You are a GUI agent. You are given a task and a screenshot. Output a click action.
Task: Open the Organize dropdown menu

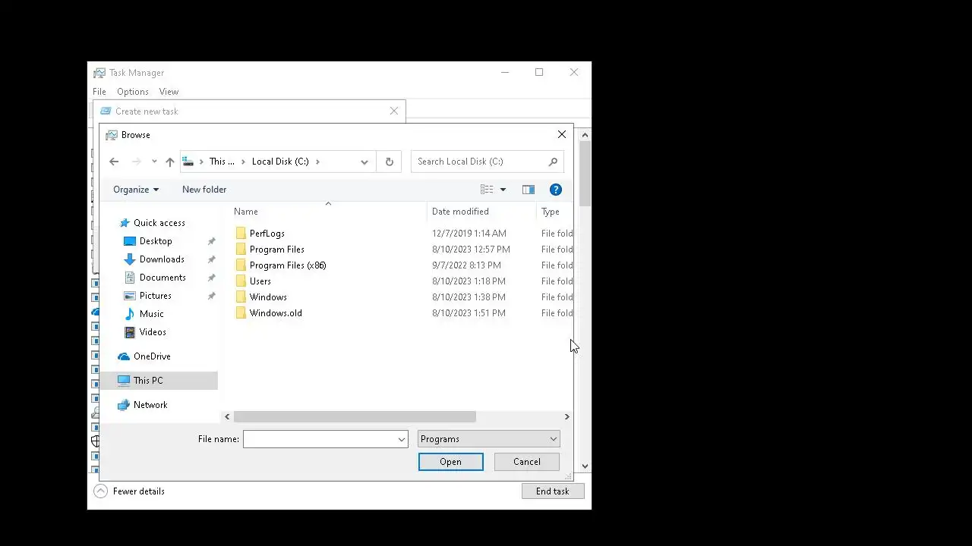[136, 190]
